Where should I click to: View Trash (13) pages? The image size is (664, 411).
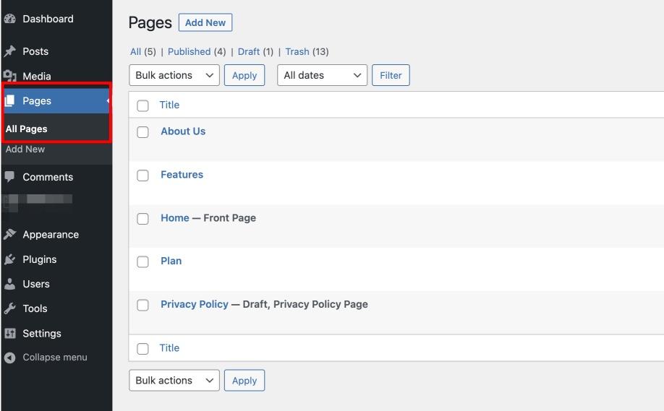pos(307,51)
